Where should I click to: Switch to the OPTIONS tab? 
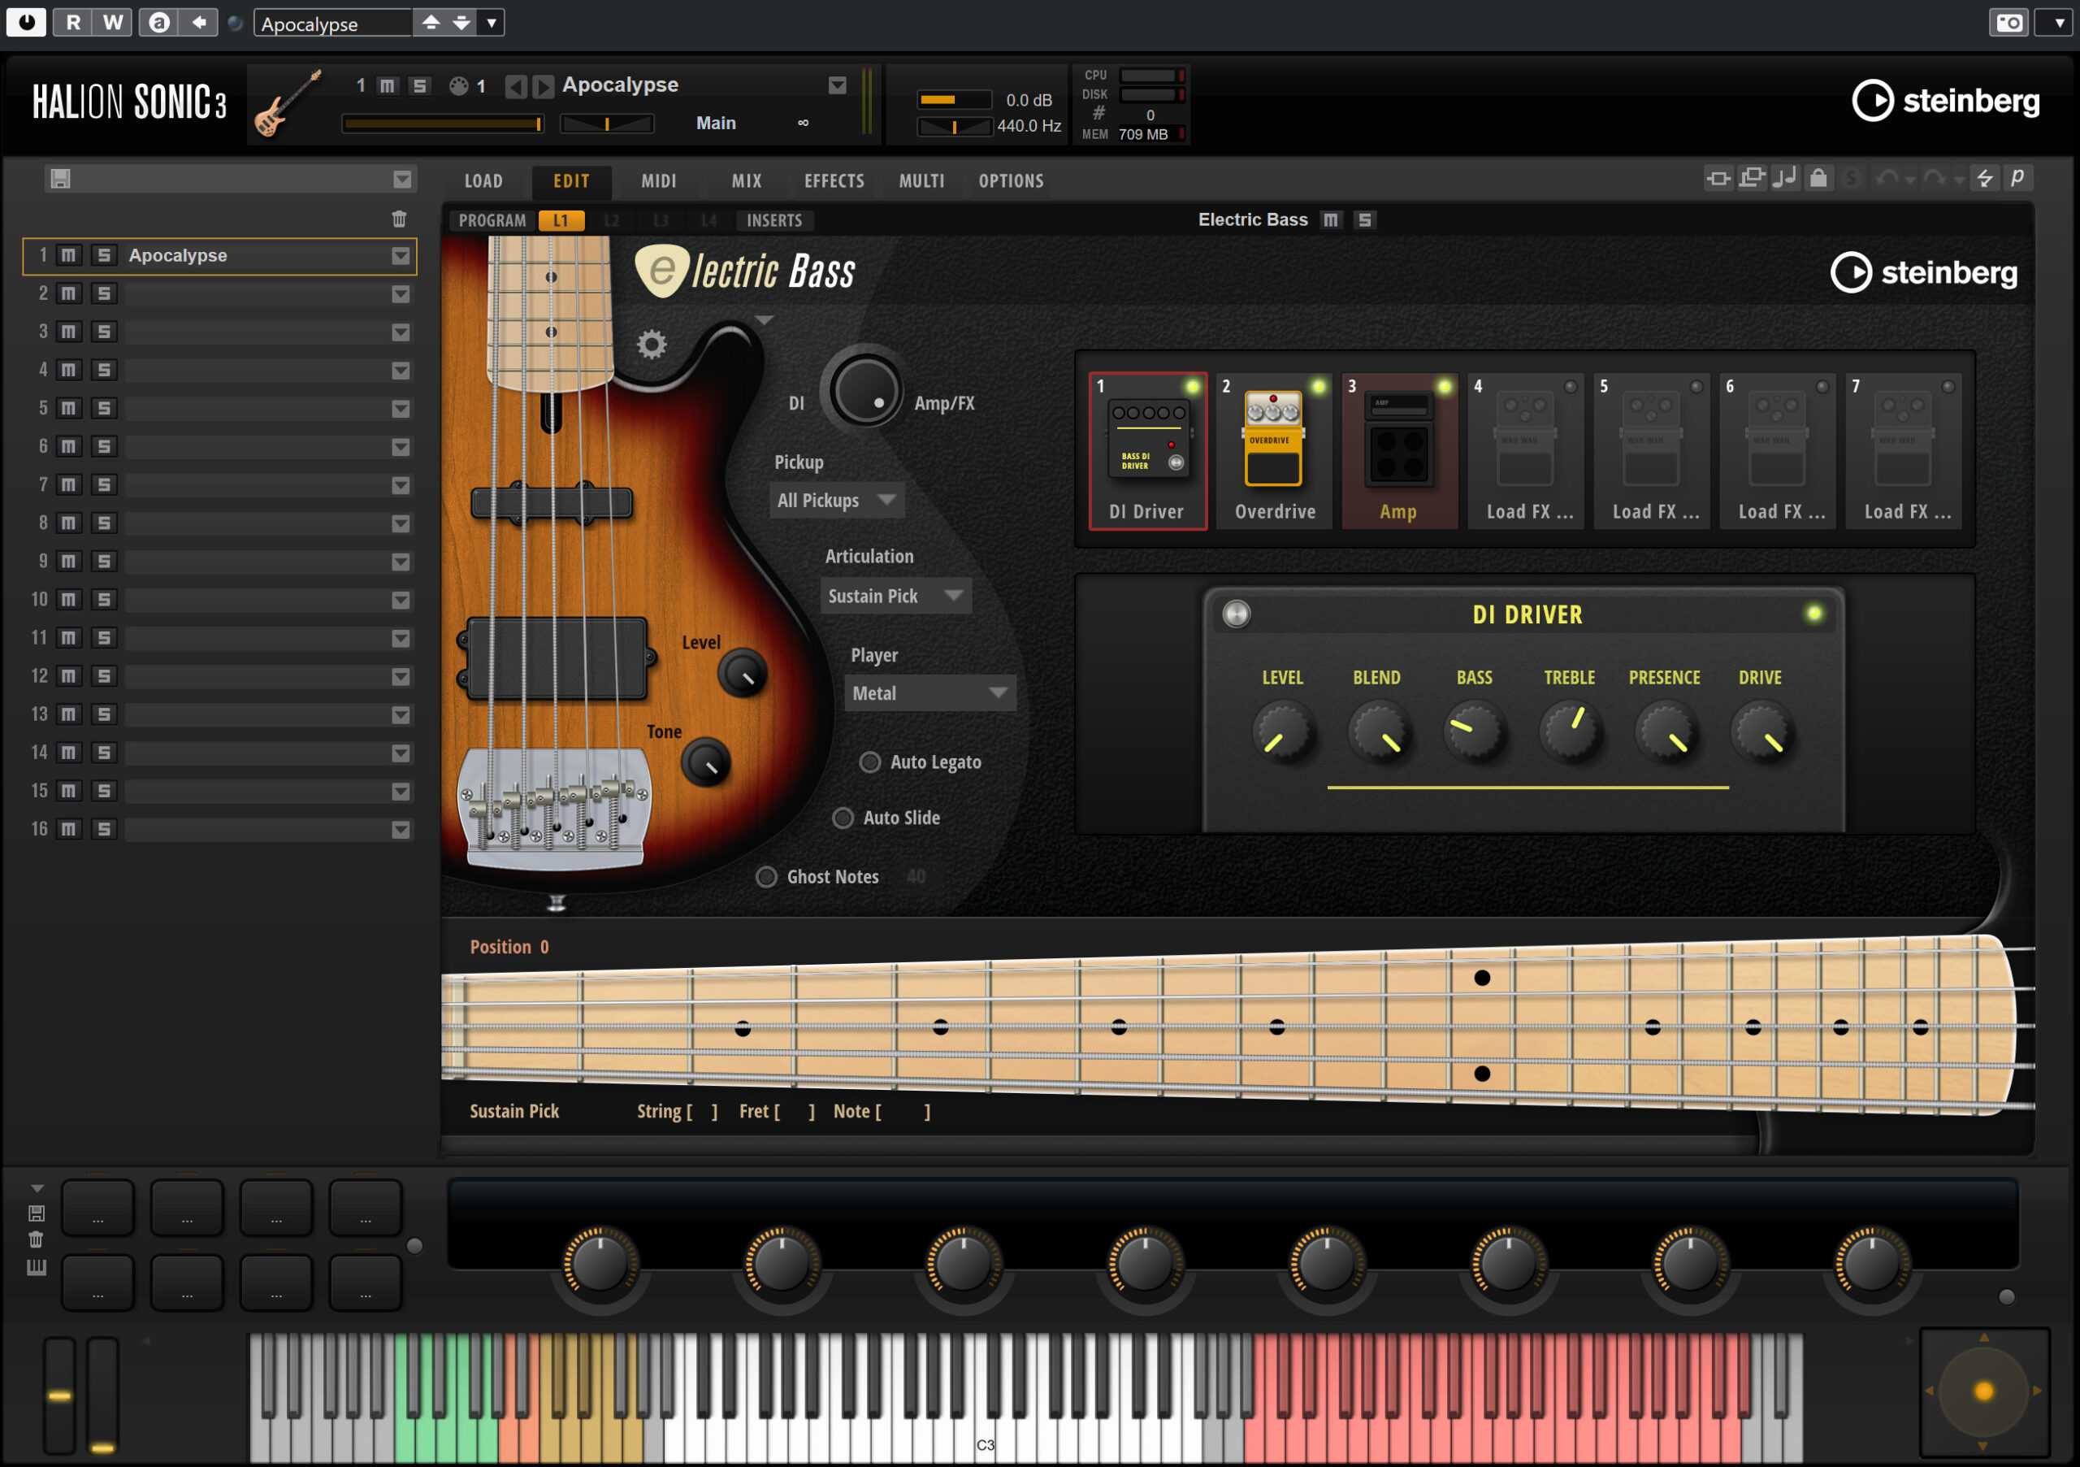pos(1011,180)
